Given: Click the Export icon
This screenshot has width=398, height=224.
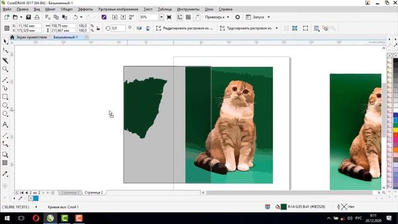Looking at the screenshot, I should (123, 17).
